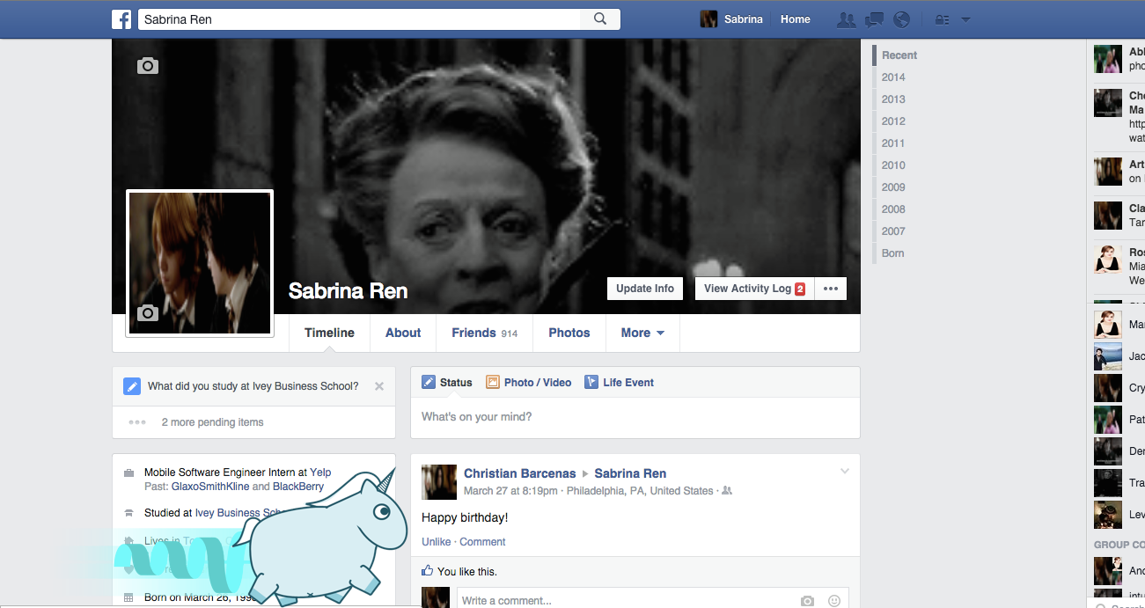The image size is (1145, 608).
Task: Click the search magnifier button
Action: (x=600, y=19)
